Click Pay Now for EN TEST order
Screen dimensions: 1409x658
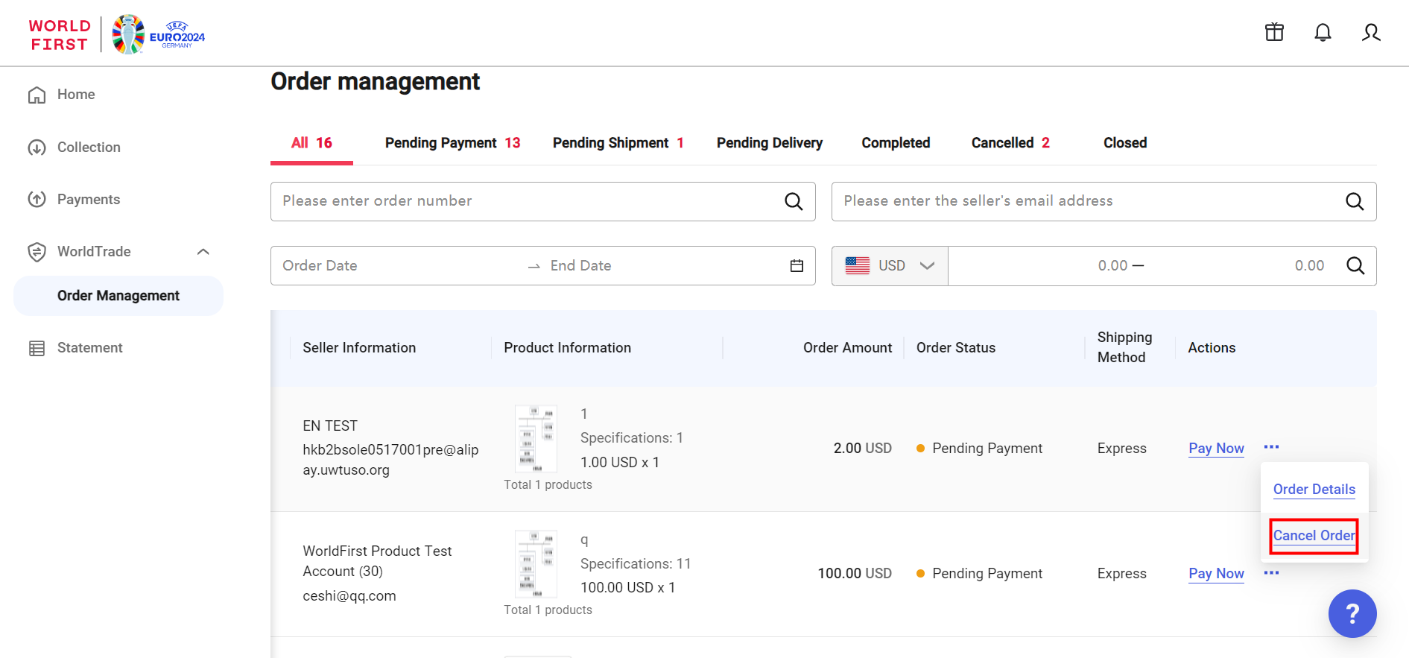point(1216,448)
